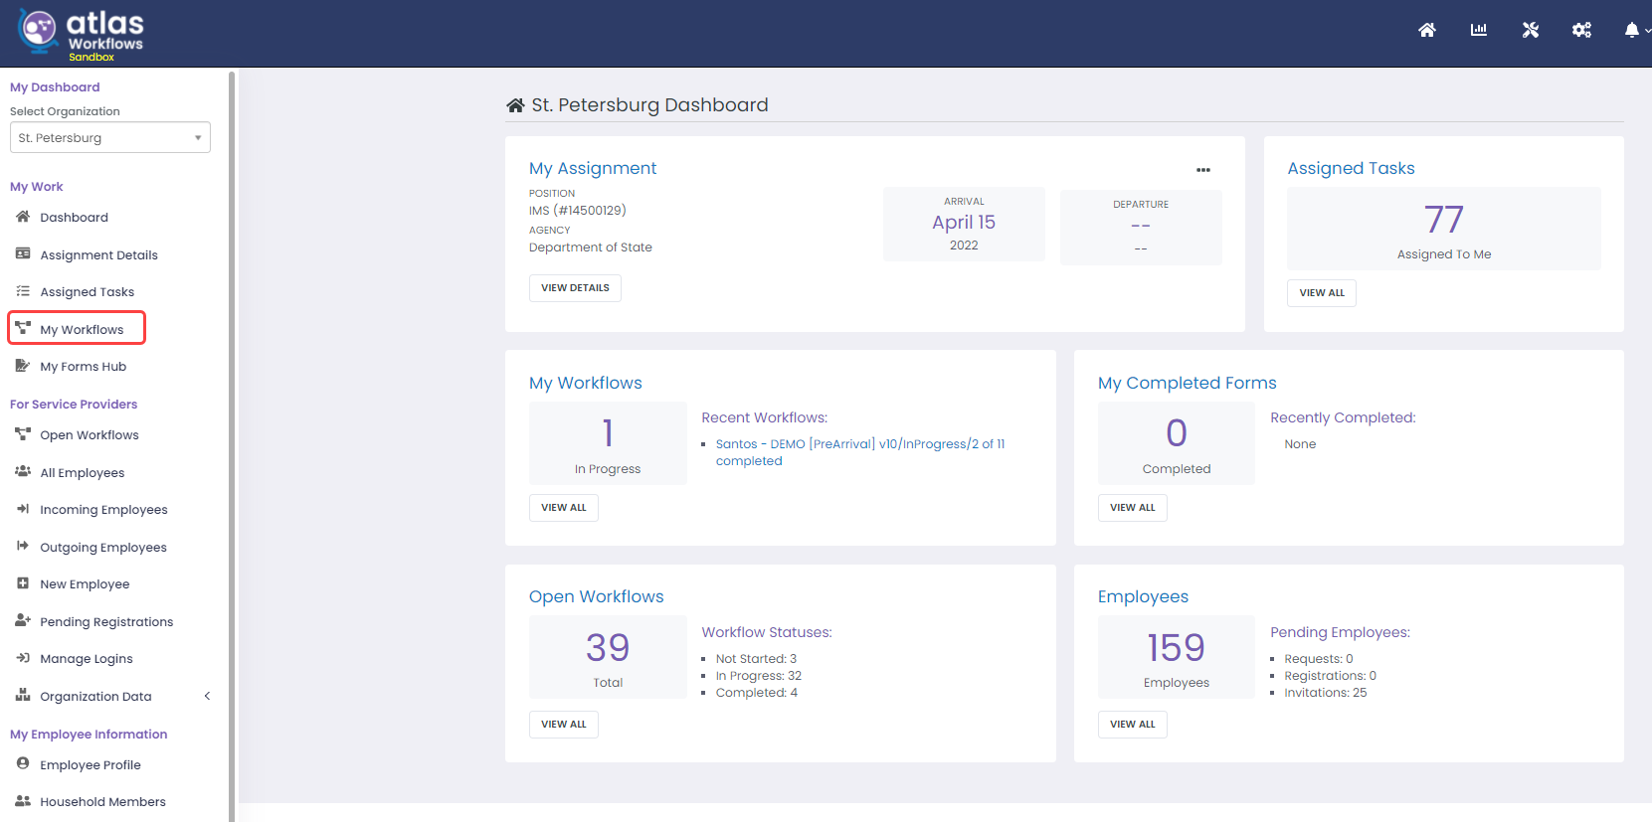Open the Santos - DEMO PreArrival workflow link
This screenshot has width=1652, height=822.
(x=860, y=452)
